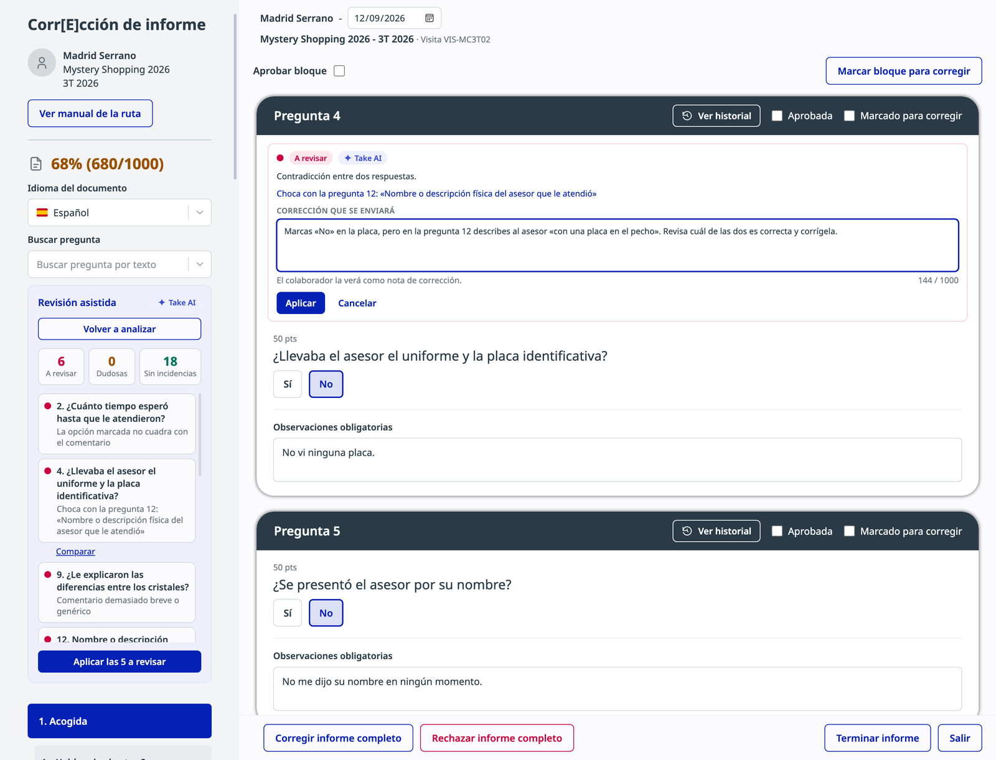
Task: Click the document score icon
Action: tap(36, 164)
